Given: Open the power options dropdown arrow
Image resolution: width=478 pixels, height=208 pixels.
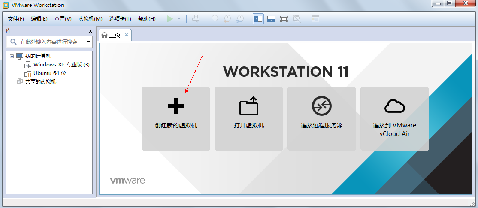Looking at the screenshot, I should [179, 19].
